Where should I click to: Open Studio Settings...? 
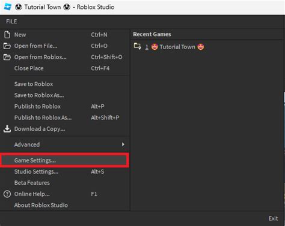point(65,171)
